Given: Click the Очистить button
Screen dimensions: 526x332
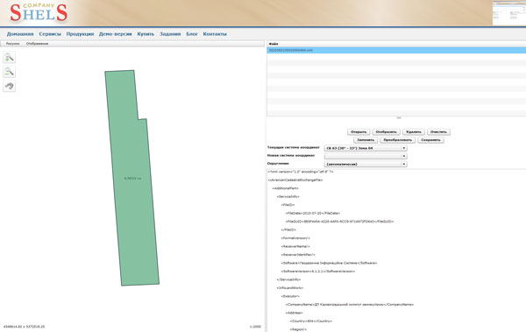Looking at the screenshot, I should click(438, 131).
